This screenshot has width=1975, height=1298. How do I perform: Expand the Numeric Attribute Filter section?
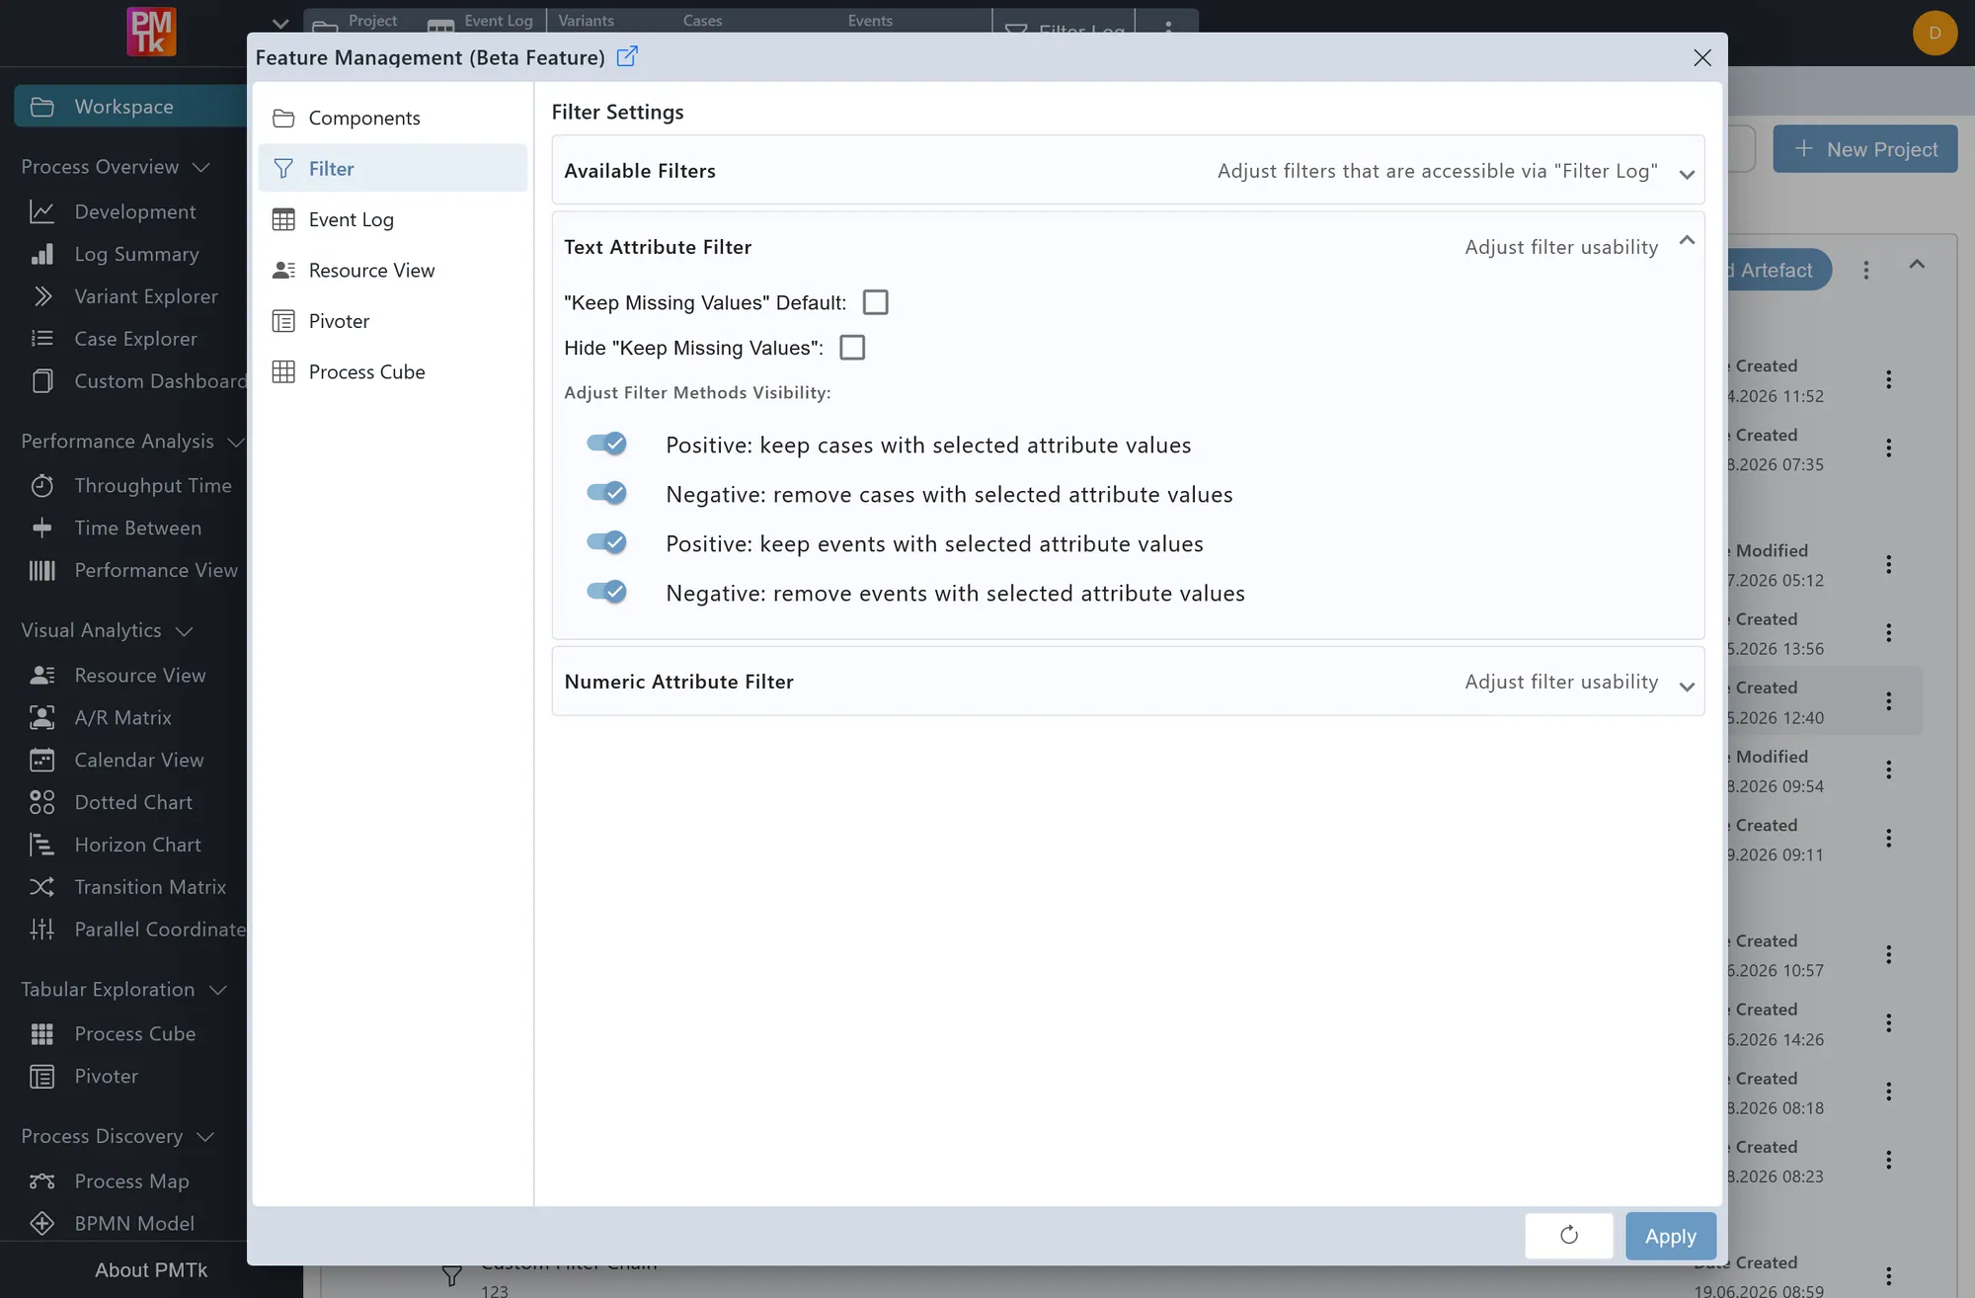tap(1128, 682)
